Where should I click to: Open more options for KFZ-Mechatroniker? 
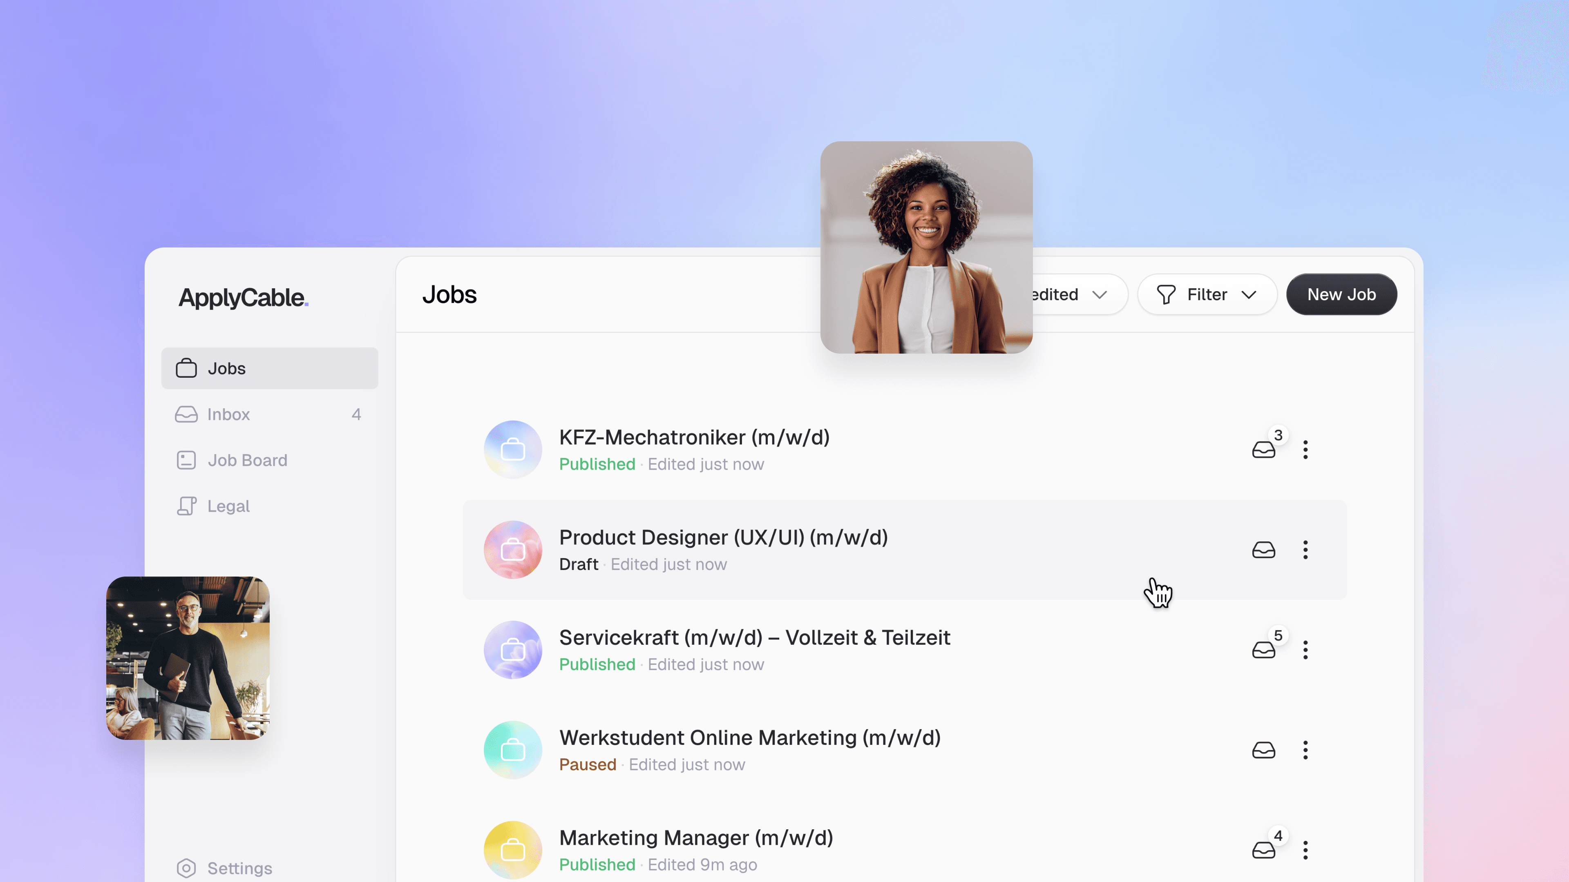pyautogui.click(x=1305, y=450)
